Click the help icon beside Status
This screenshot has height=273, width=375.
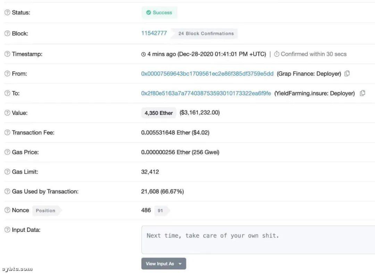7,13
